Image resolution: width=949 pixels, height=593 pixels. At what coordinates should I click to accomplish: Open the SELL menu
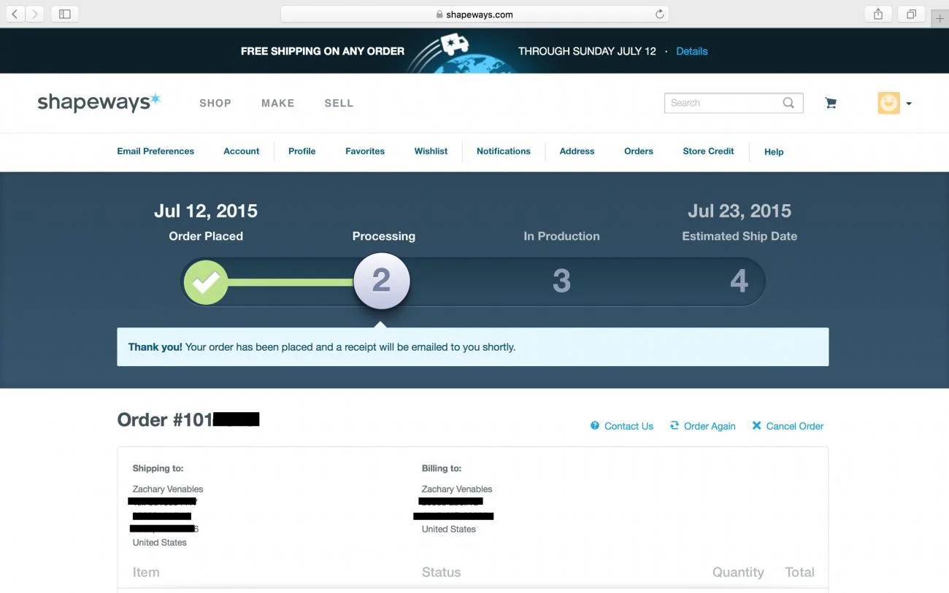(339, 104)
